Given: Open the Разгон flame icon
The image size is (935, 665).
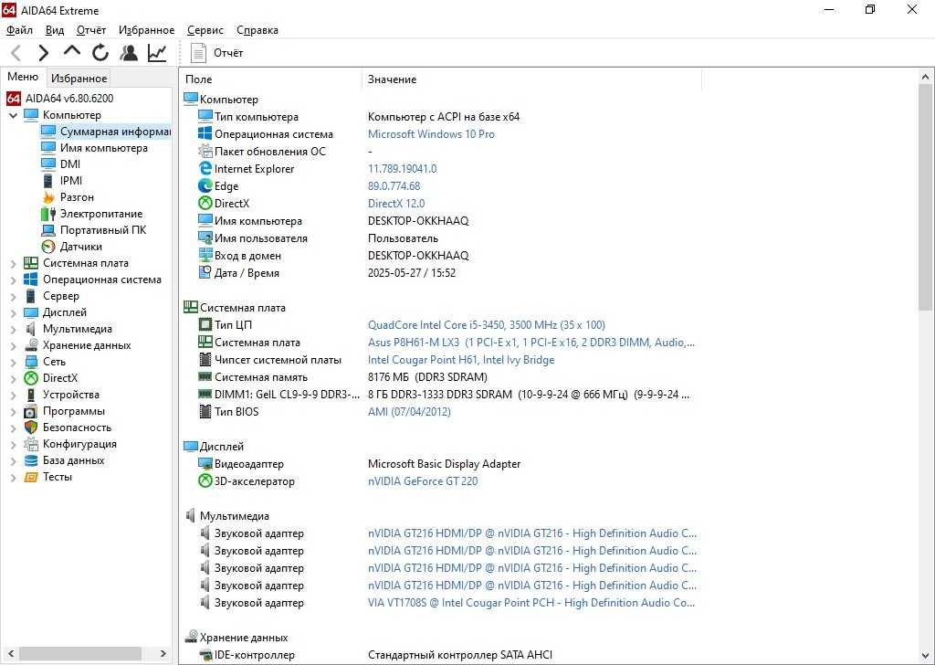Looking at the screenshot, I should [x=48, y=197].
